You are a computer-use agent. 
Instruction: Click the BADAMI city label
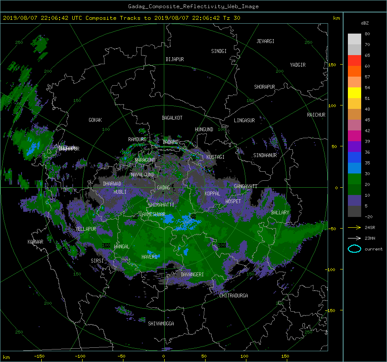pos(170,142)
